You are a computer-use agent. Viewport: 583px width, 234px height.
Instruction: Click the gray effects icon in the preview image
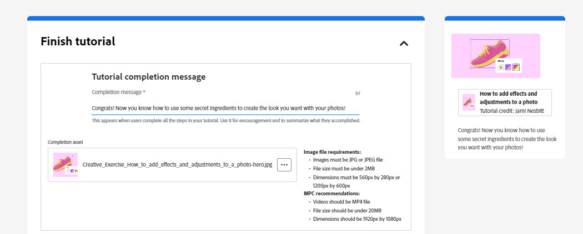coord(501,67)
